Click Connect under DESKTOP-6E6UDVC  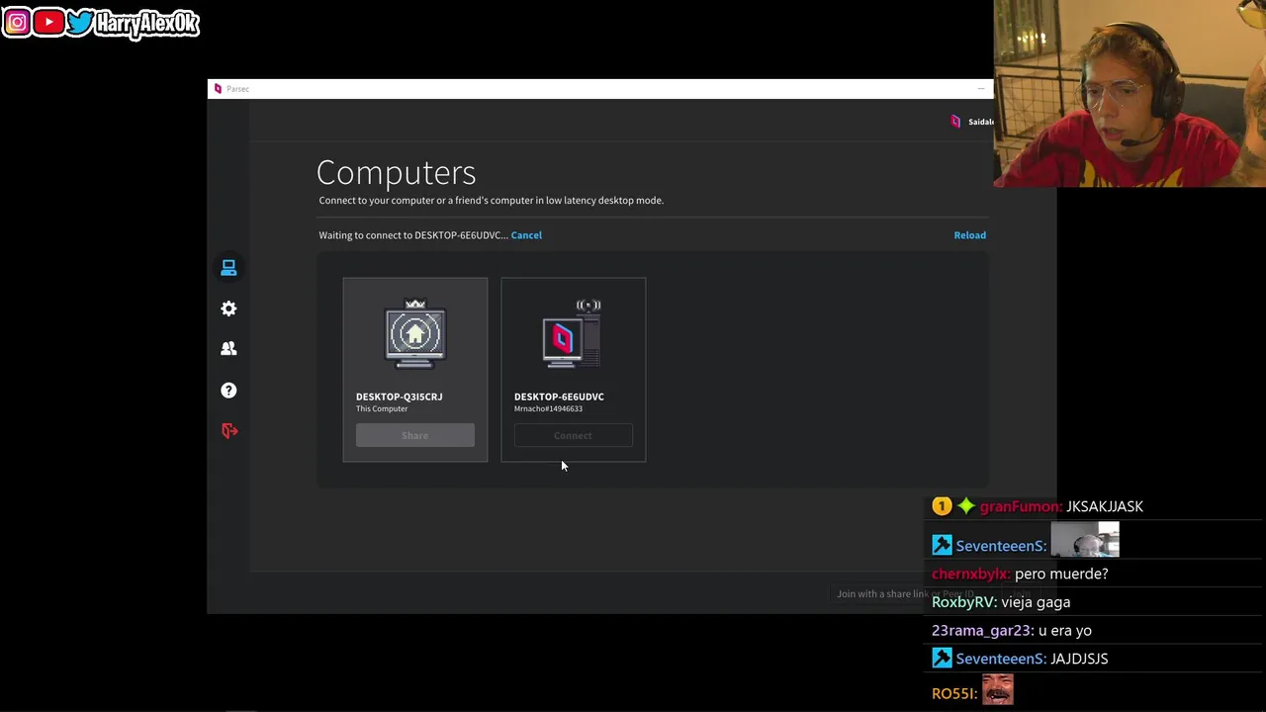573,435
